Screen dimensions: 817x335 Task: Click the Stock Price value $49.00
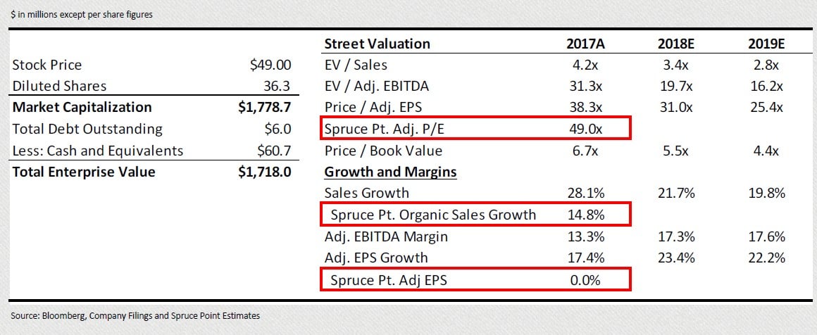point(270,65)
